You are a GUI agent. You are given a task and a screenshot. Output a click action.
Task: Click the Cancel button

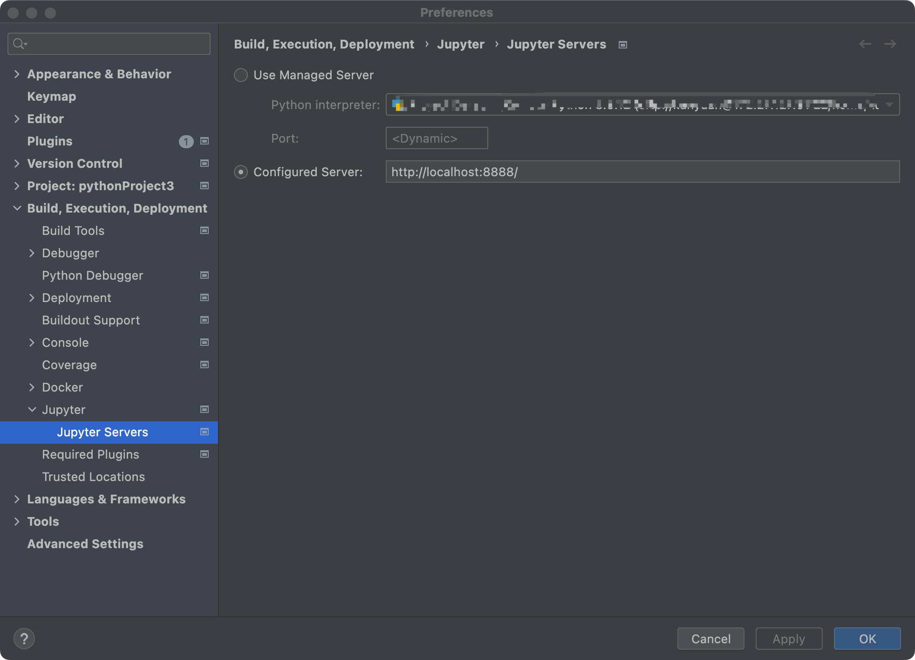(x=711, y=639)
